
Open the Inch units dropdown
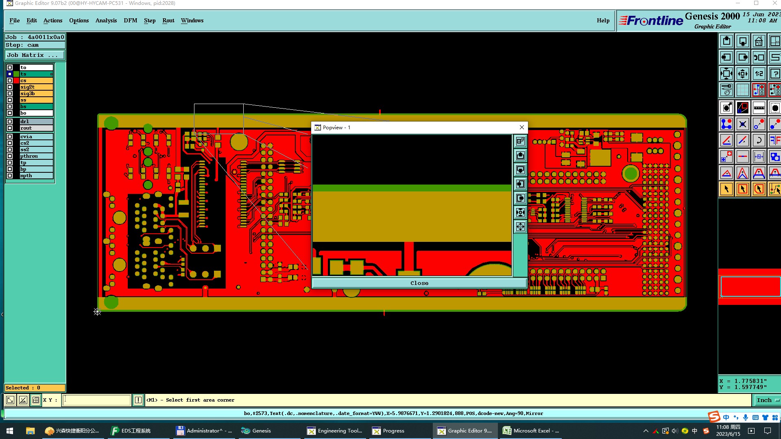(x=767, y=400)
